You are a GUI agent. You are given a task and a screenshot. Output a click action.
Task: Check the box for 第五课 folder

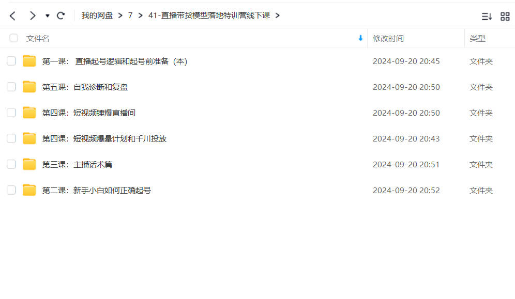point(11,87)
